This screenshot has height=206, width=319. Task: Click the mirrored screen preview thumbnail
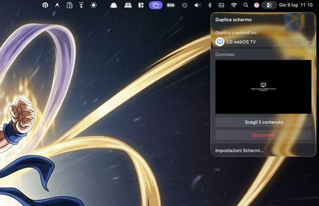pos(263,87)
